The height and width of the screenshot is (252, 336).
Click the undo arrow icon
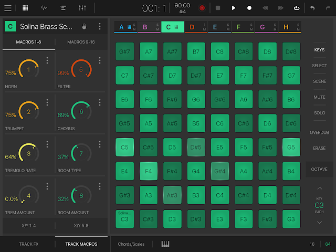pyautogui.click(x=313, y=8)
